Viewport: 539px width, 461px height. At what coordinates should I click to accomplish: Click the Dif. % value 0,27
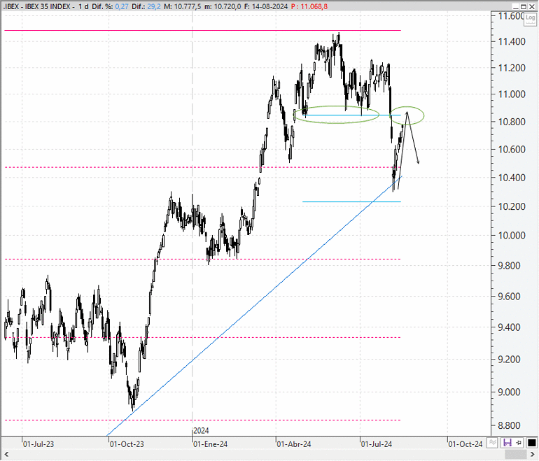(x=122, y=6)
